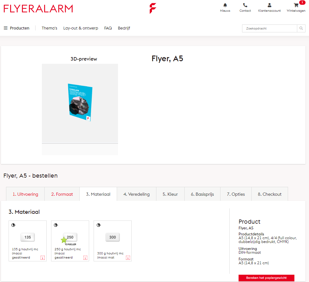Viewport: 309px width, 282px height.
Task: Select the 135 g material option
Action: [x=28, y=238]
